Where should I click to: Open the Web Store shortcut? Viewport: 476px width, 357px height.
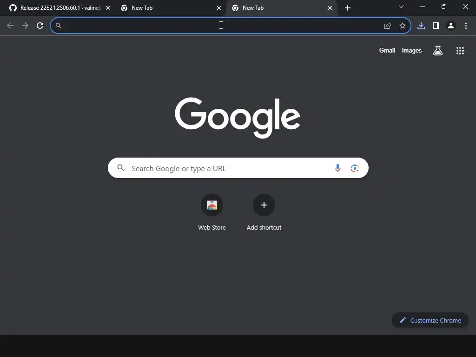tap(212, 212)
